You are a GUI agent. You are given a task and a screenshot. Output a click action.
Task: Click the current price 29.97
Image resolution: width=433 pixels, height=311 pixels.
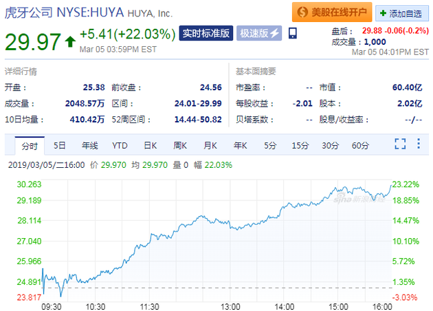click(33, 42)
